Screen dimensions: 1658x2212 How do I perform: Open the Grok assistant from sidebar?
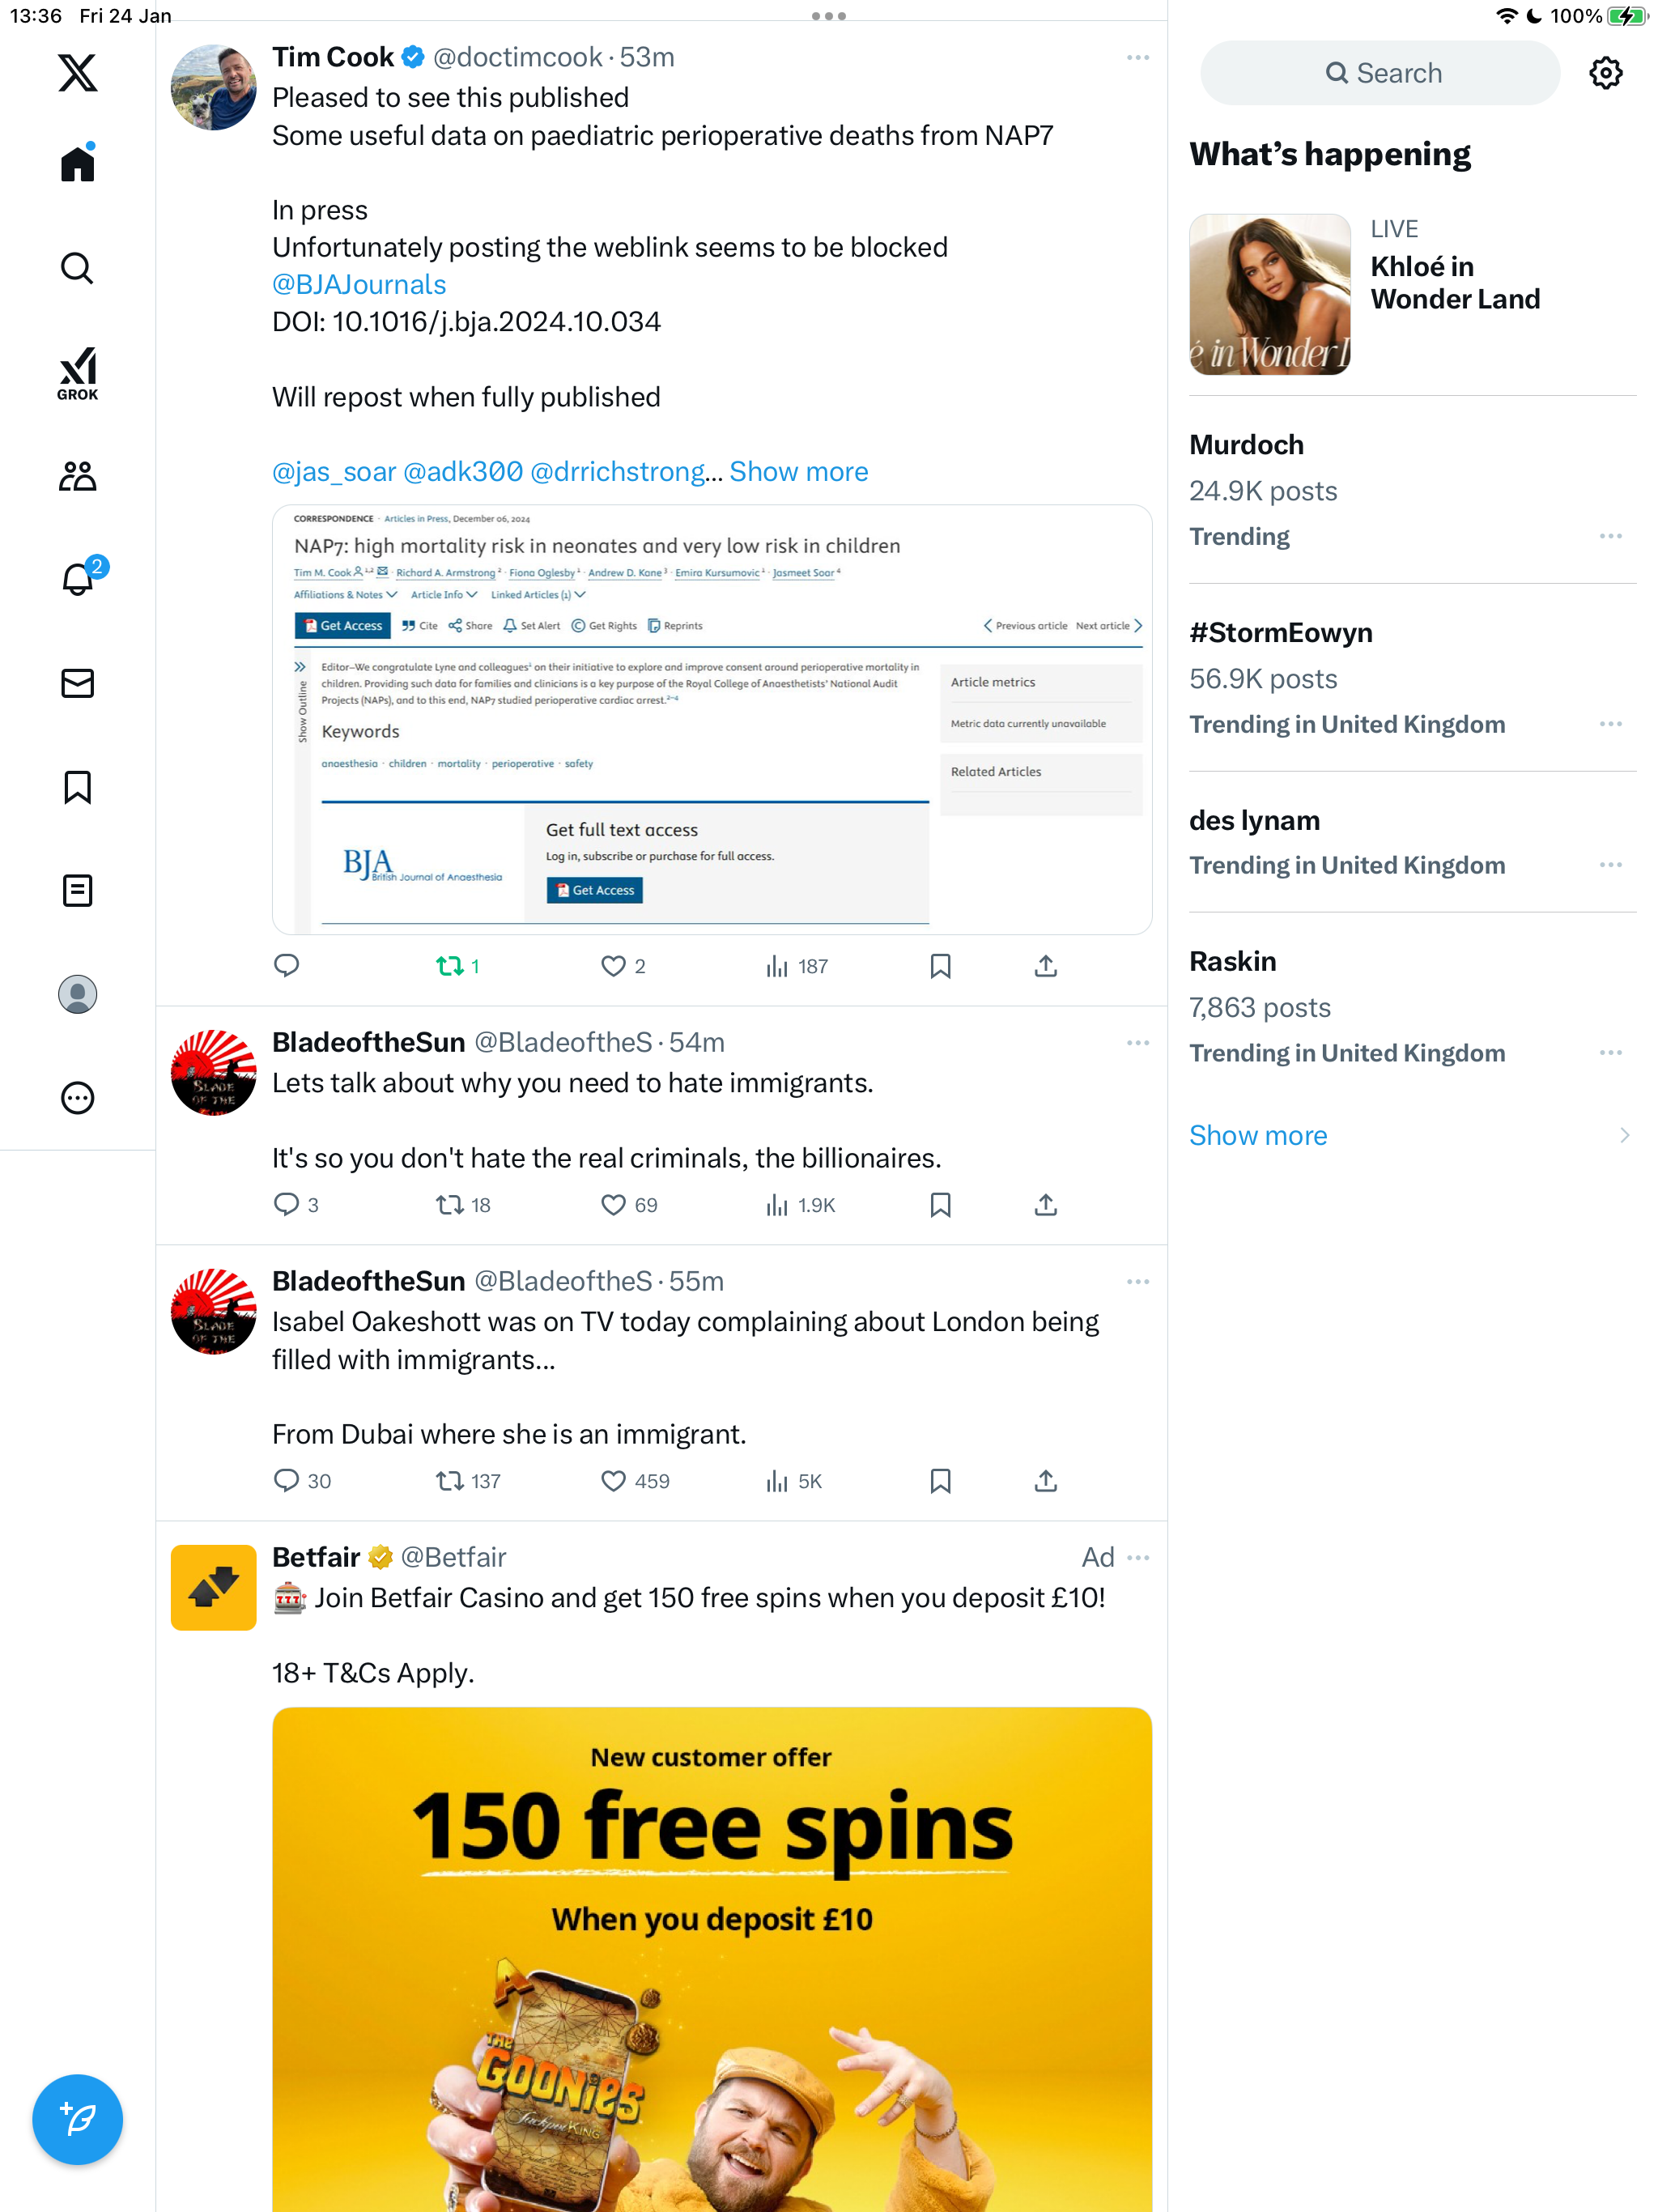tap(77, 373)
